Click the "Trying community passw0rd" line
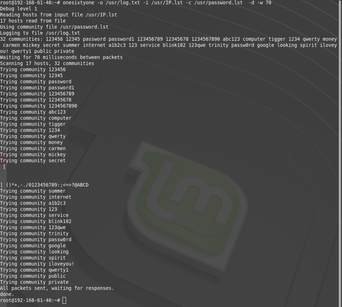342x307 pixels. [36, 239]
